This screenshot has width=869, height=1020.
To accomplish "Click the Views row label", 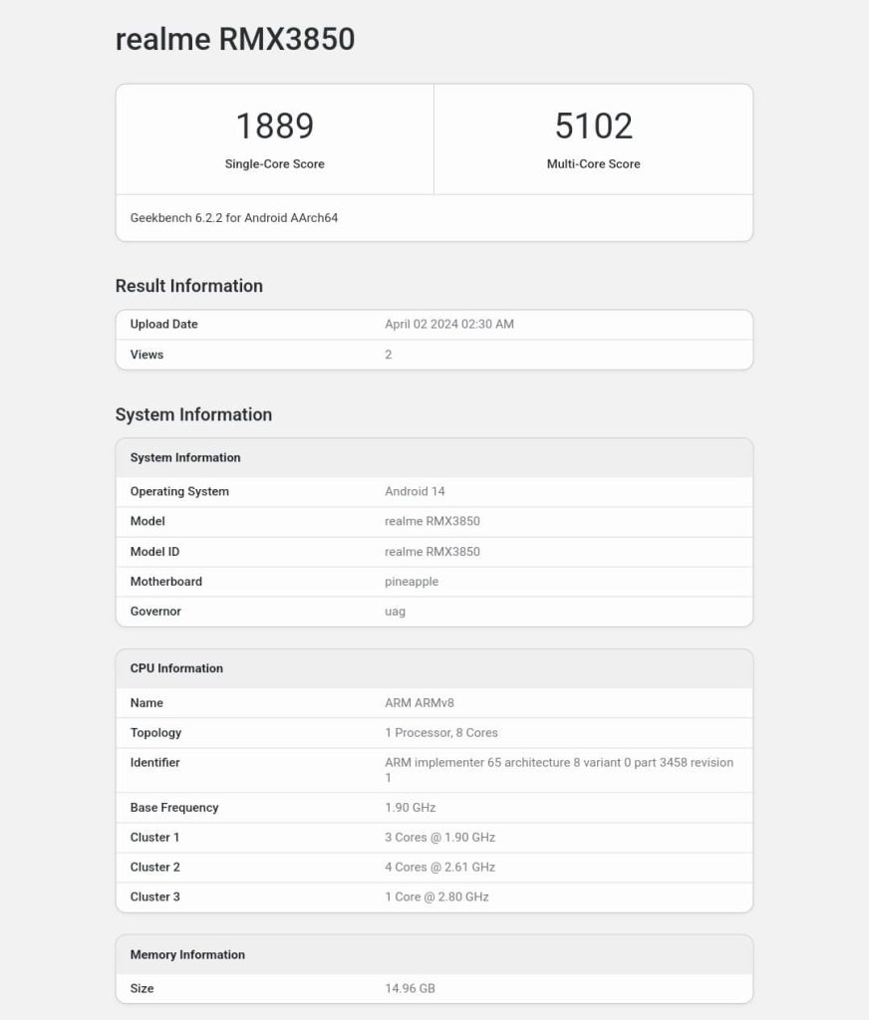I will 146,355.
